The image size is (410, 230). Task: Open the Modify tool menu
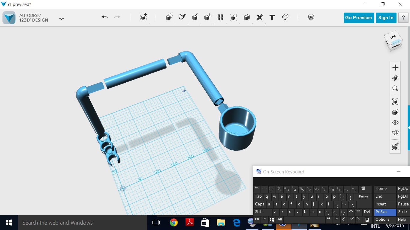[208, 17]
